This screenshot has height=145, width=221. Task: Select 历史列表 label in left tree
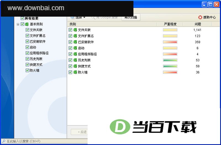36,59
